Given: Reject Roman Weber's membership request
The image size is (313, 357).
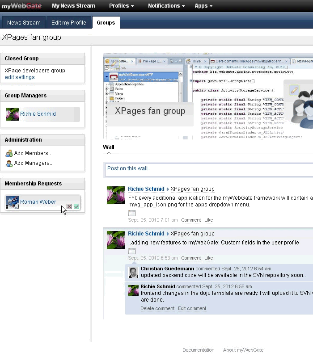Looking at the screenshot, I should pos(69,206).
